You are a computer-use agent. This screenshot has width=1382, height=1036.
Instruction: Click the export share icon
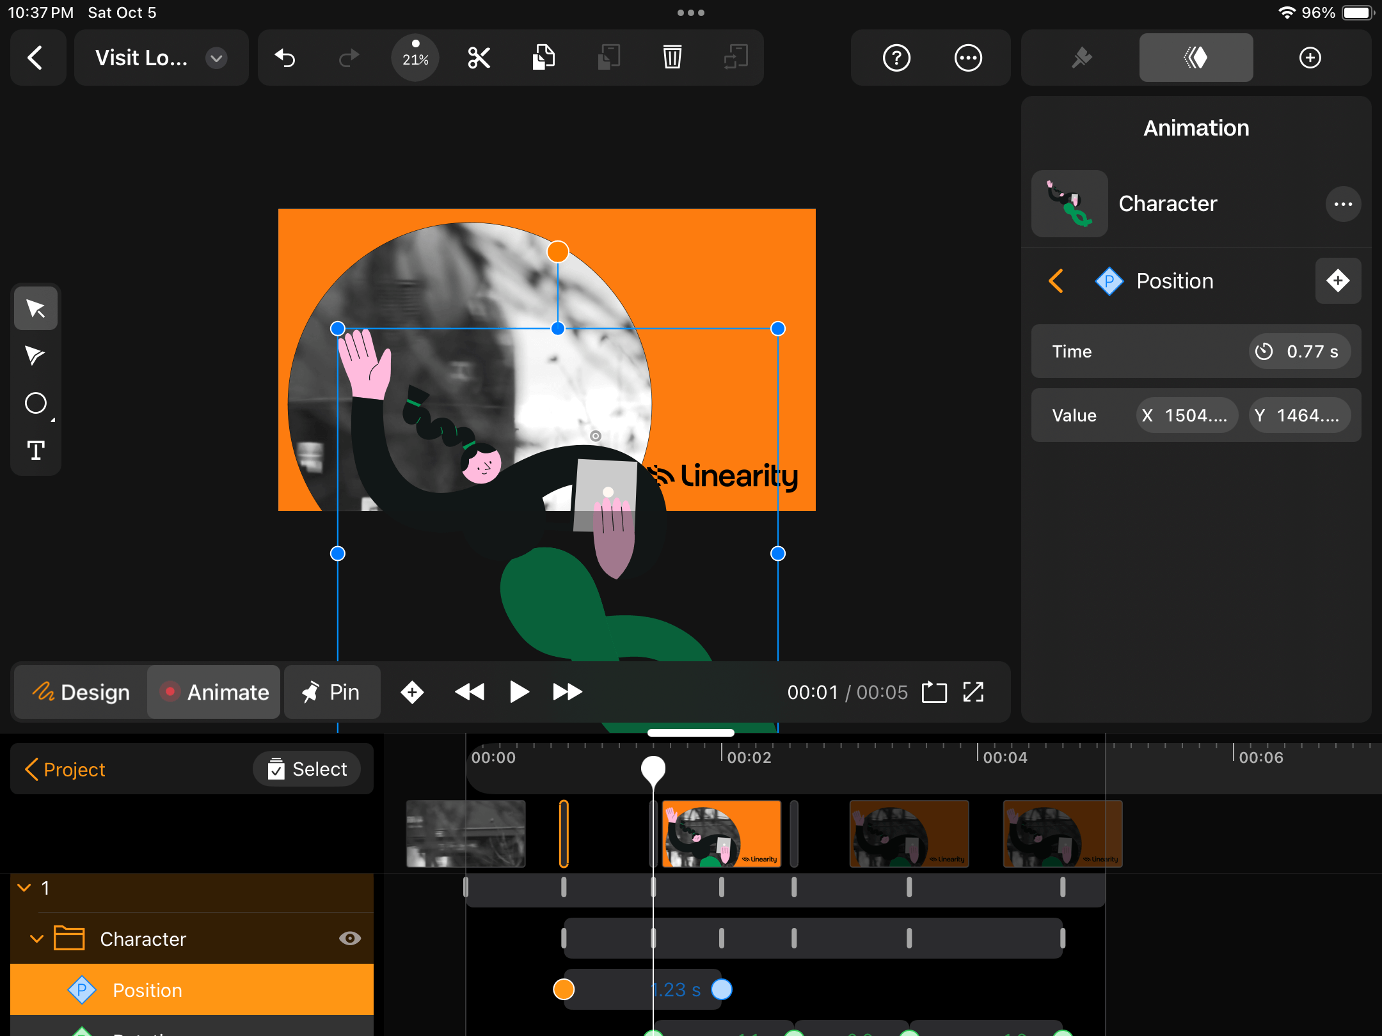(934, 692)
